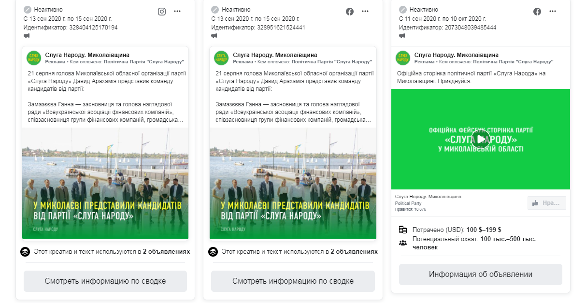The height and width of the screenshot is (303, 586).
Task: Play the green party video
Action: pyautogui.click(x=481, y=139)
